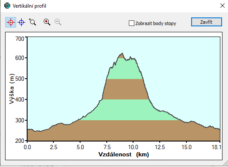Image resolution: width=228 pixels, height=167 pixels.
Task: Click the Výška (m) axis label
Action: [x=12, y=89]
